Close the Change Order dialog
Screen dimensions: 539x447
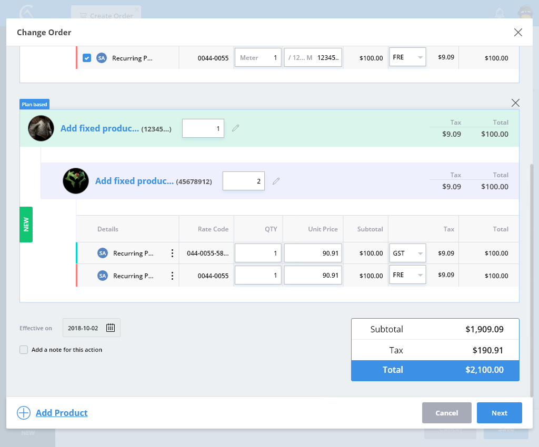point(518,33)
